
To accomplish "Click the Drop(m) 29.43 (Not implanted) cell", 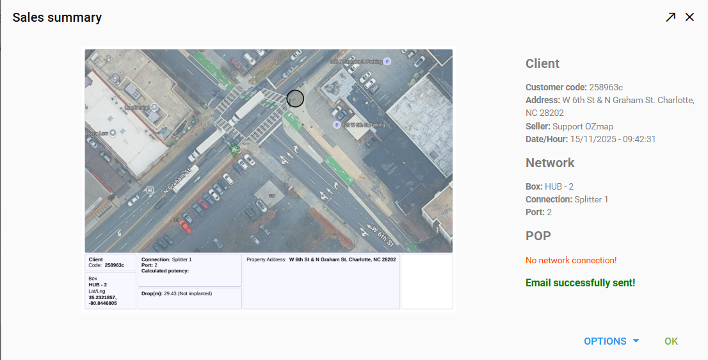I will (189, 299).
